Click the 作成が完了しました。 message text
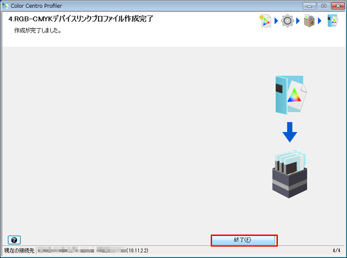347x258 pixels. (x=38, y=30)
